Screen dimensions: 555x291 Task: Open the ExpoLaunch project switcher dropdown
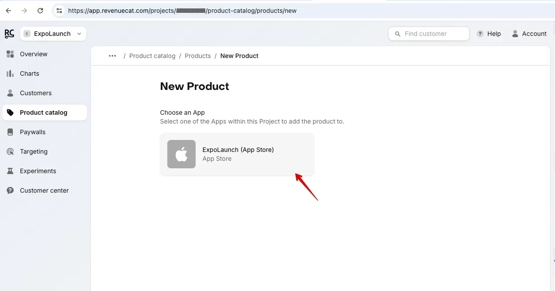pos(53,34)
